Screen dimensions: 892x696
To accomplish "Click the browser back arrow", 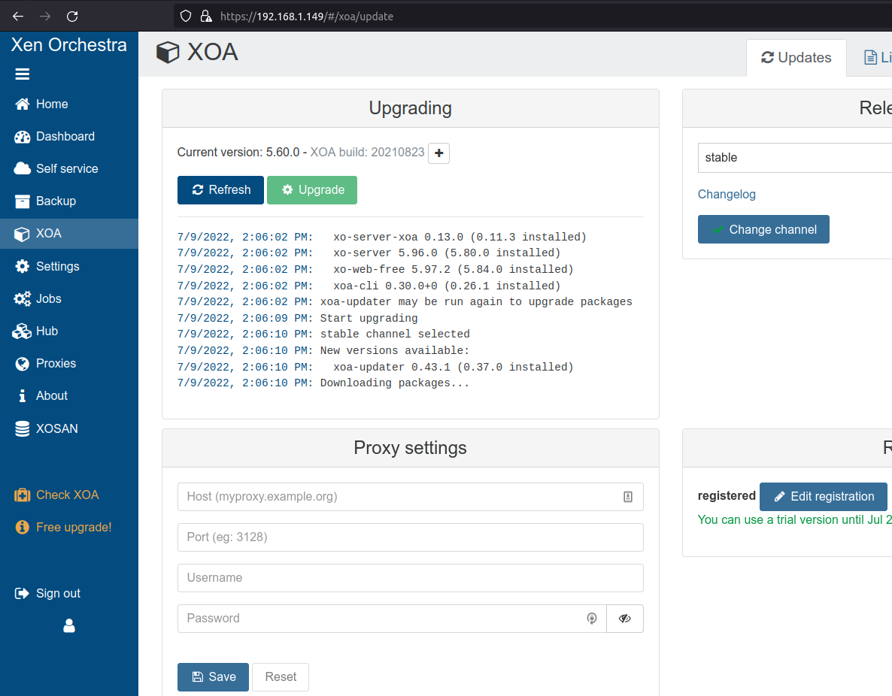I will (18, 17).
